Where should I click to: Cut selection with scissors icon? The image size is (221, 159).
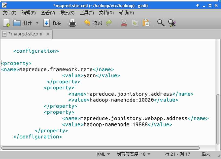(124, 23)
